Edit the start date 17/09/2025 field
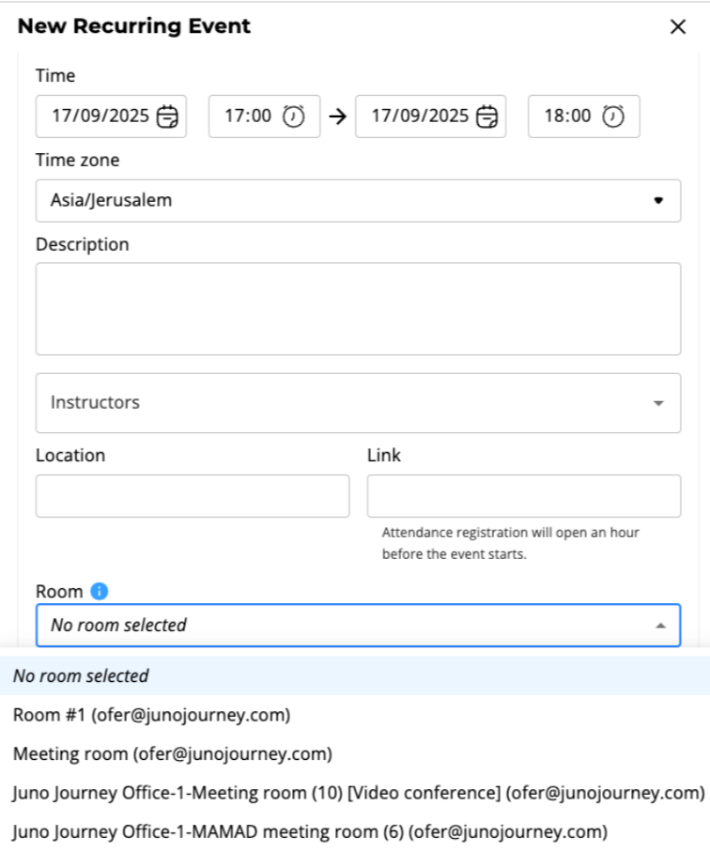This screenshot has width=710, height=852. [100, 116]
